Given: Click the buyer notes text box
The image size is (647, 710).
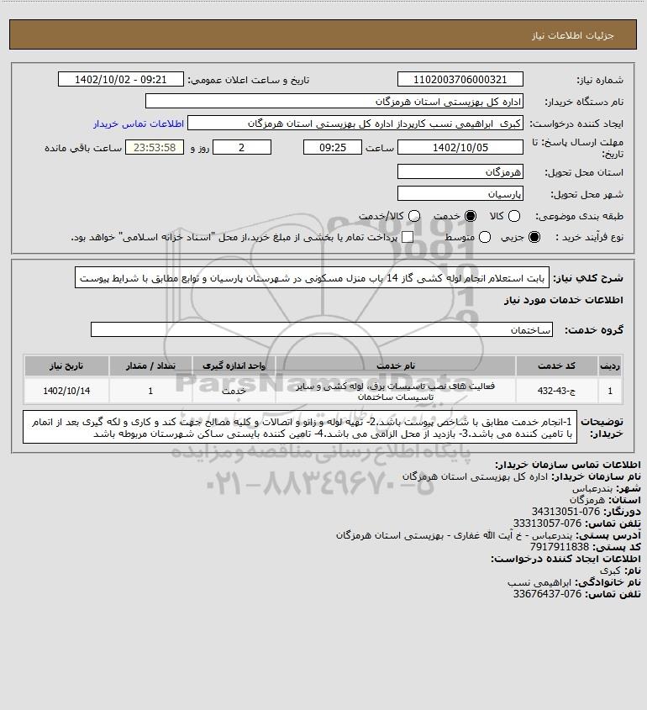Looking at the screenshot, I should (x=300, y=427).
